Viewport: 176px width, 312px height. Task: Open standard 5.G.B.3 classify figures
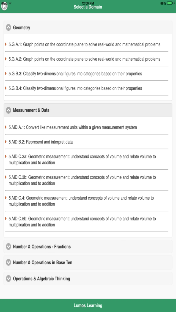75,74
